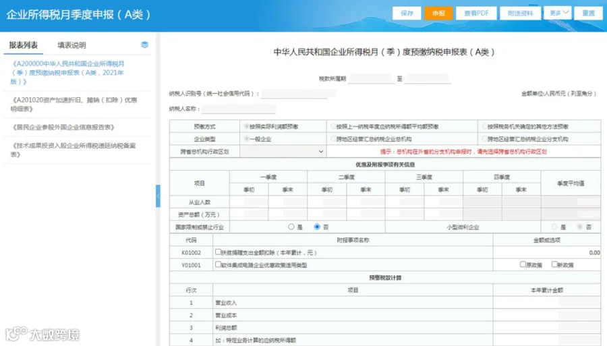Select 否 for 国家限制或禁止行业

point(317,227)
